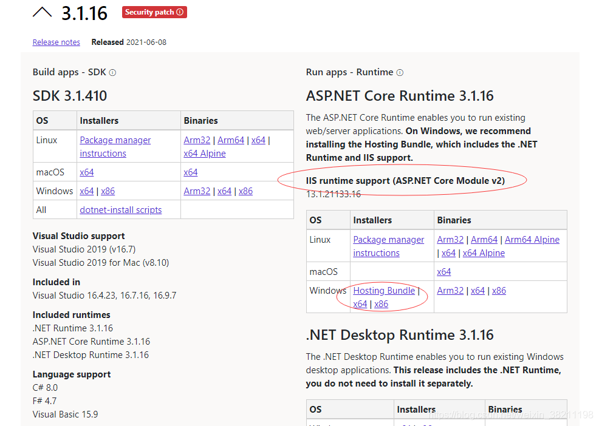Click the 3.1.16 version title
The width and height of the screenshot is (599, 426).
[84, 13]
